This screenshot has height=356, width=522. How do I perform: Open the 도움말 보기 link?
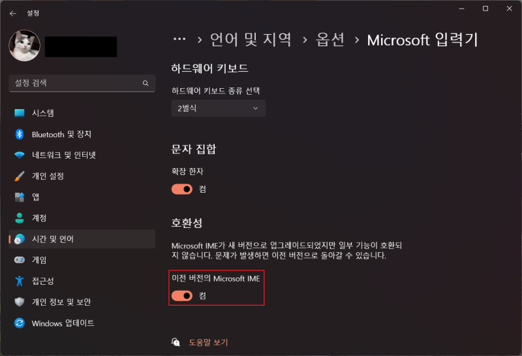coord(208,342)
